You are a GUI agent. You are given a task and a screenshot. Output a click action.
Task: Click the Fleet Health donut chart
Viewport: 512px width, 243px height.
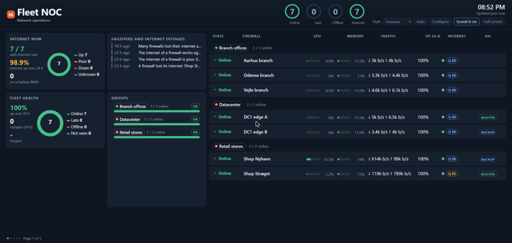pos(50,122)
